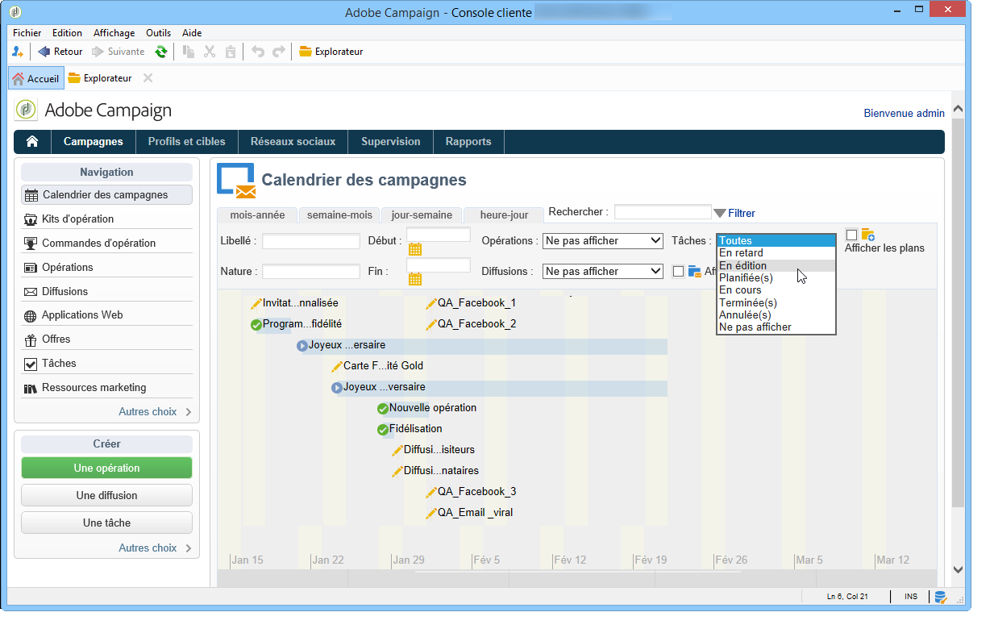The image size is (994, 633).
Task: Switch to the Réseaux sociaux tab
Action: click(x=293, y=141)
